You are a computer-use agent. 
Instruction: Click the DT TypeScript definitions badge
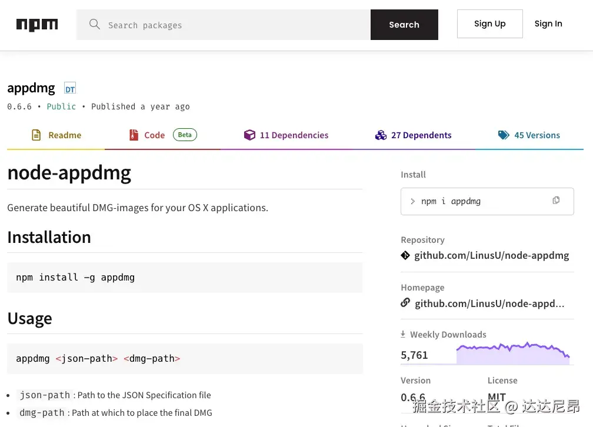point(70,89)
